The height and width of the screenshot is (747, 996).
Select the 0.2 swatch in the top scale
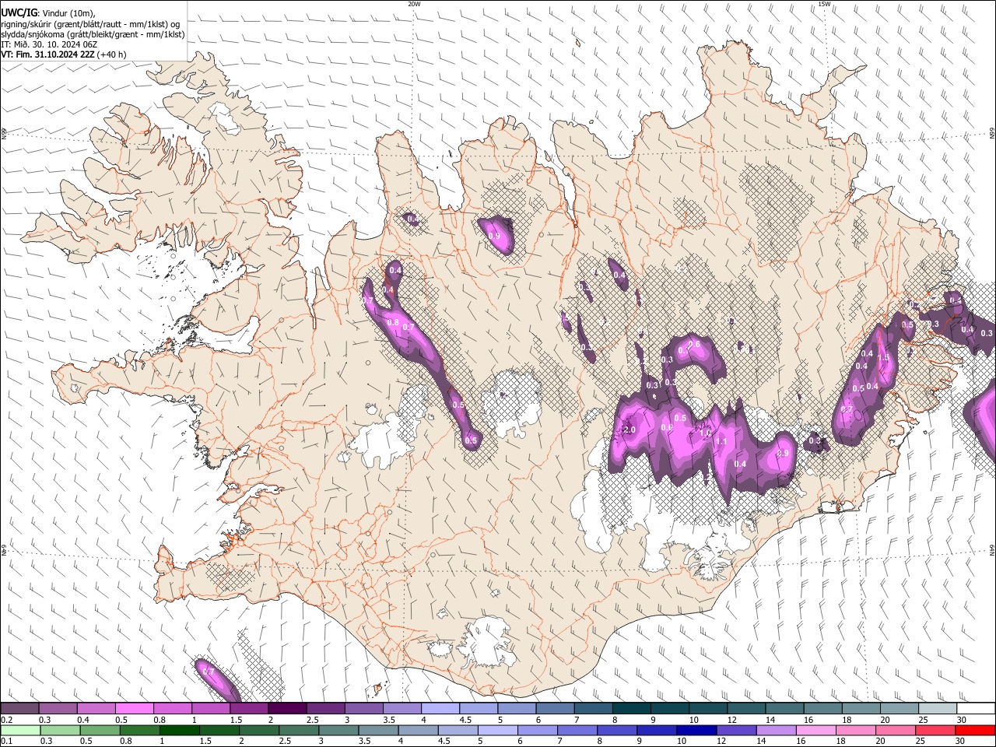[x=19, y=708]
